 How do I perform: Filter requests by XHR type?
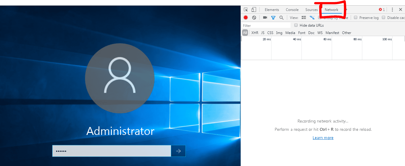click(255, 33)
